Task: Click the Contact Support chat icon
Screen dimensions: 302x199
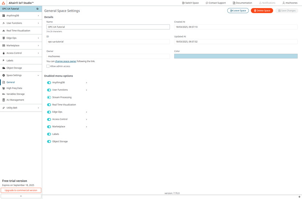Action: tap(207, 3)
